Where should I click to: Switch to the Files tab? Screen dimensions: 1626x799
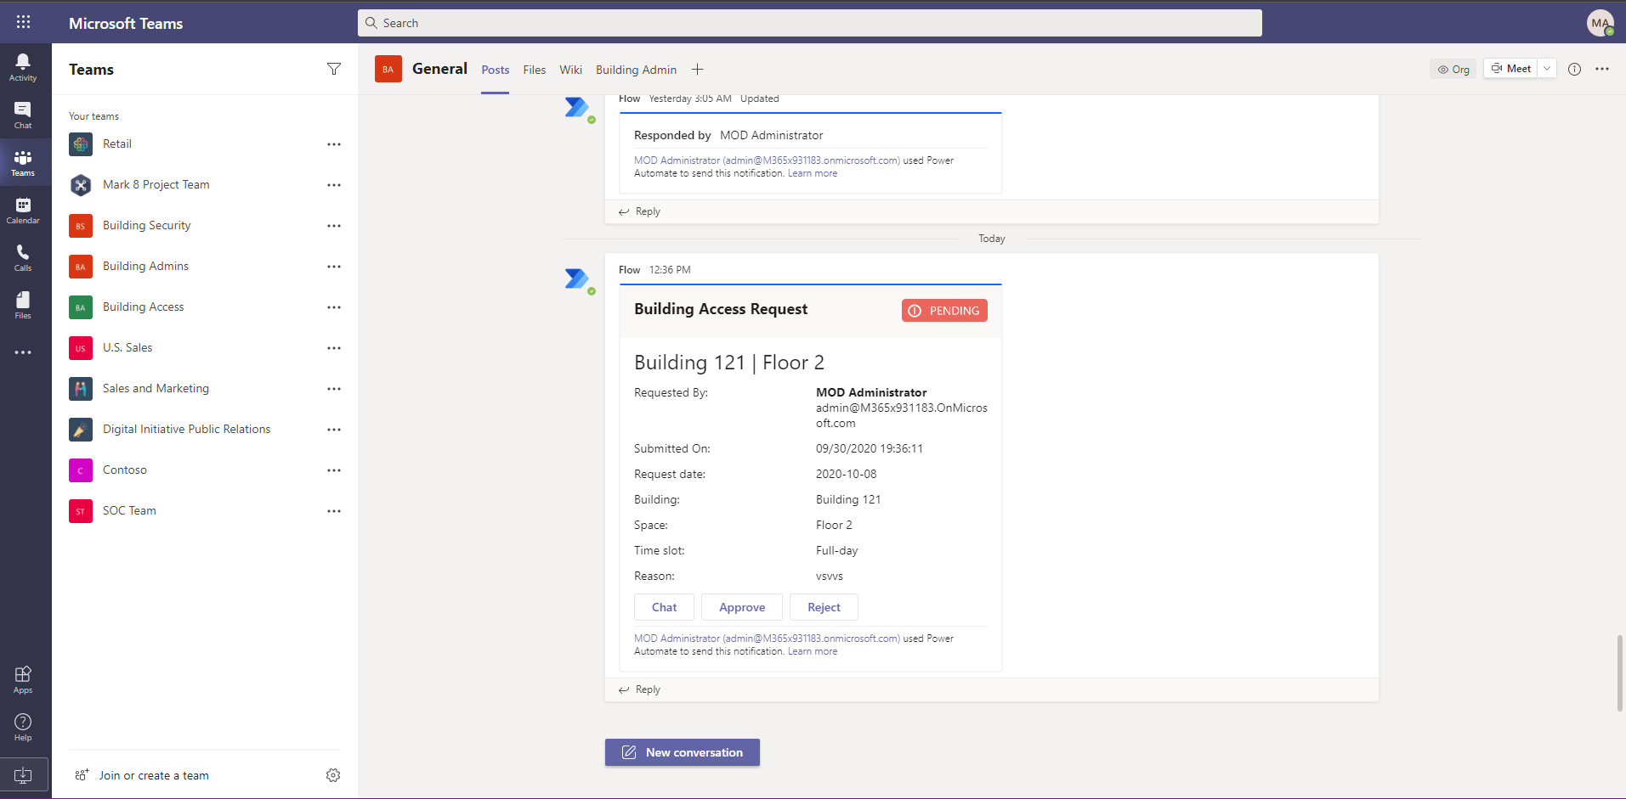(x=535, y=70)
